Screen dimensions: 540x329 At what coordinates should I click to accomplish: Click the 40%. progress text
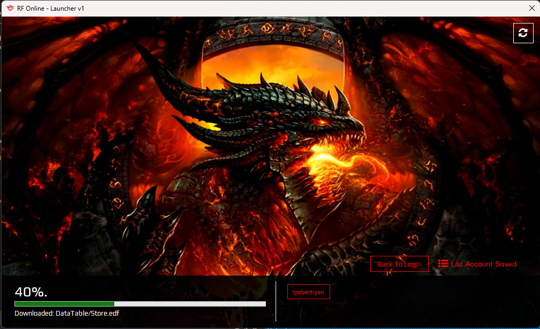coord(31,292)
